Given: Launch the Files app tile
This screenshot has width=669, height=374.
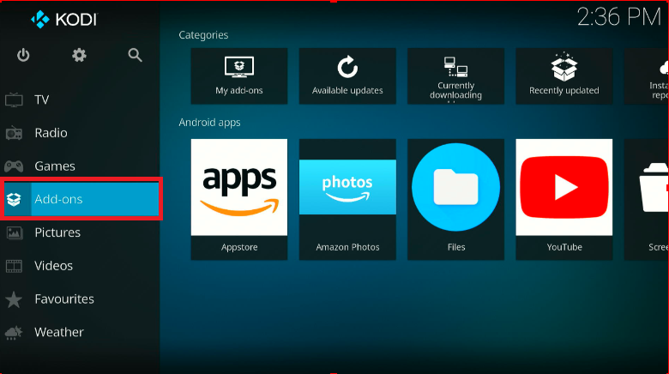Looking at the screenshot, I should [x=455, y=199].
